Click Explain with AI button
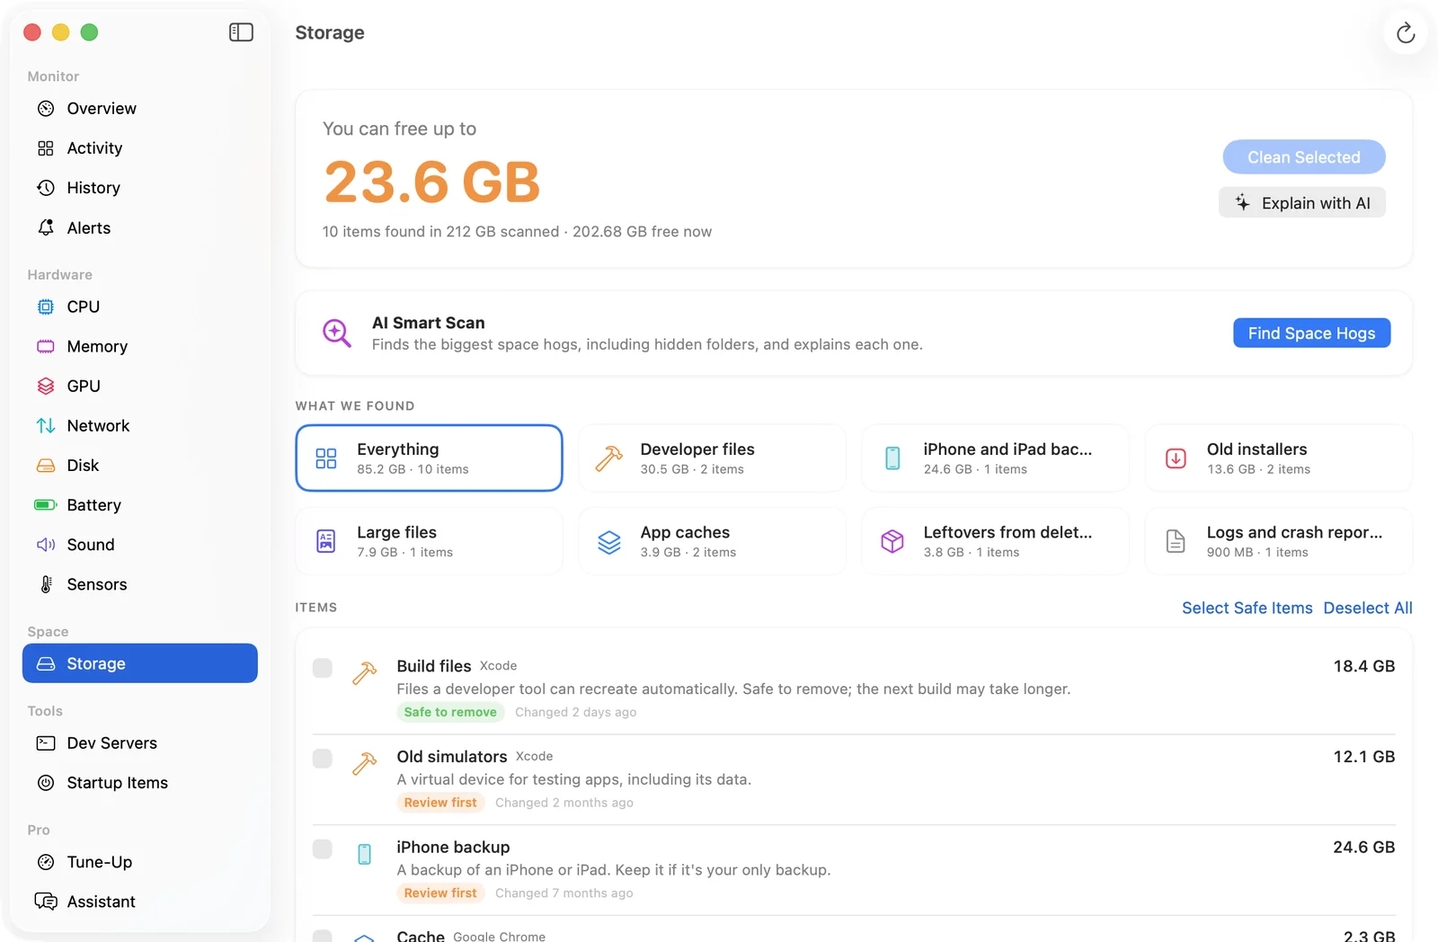 tap(1301, 203)
